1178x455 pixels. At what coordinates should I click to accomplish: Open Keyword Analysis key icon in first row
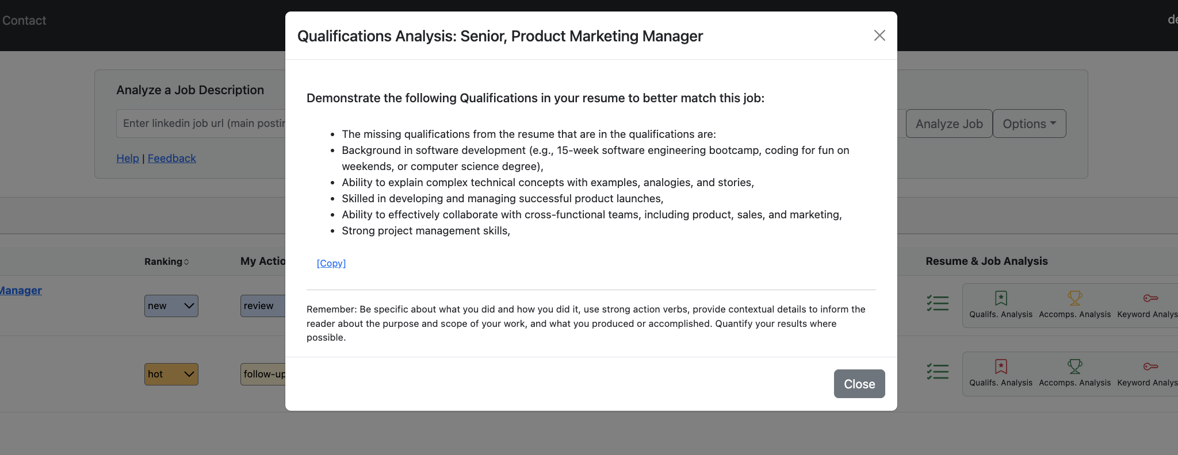(x=1150, y=298)
